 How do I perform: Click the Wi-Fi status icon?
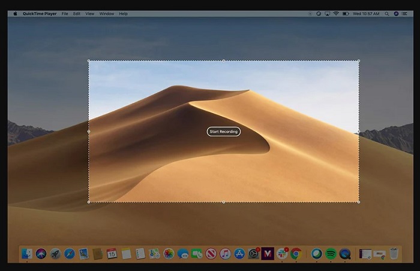(336, 14)
